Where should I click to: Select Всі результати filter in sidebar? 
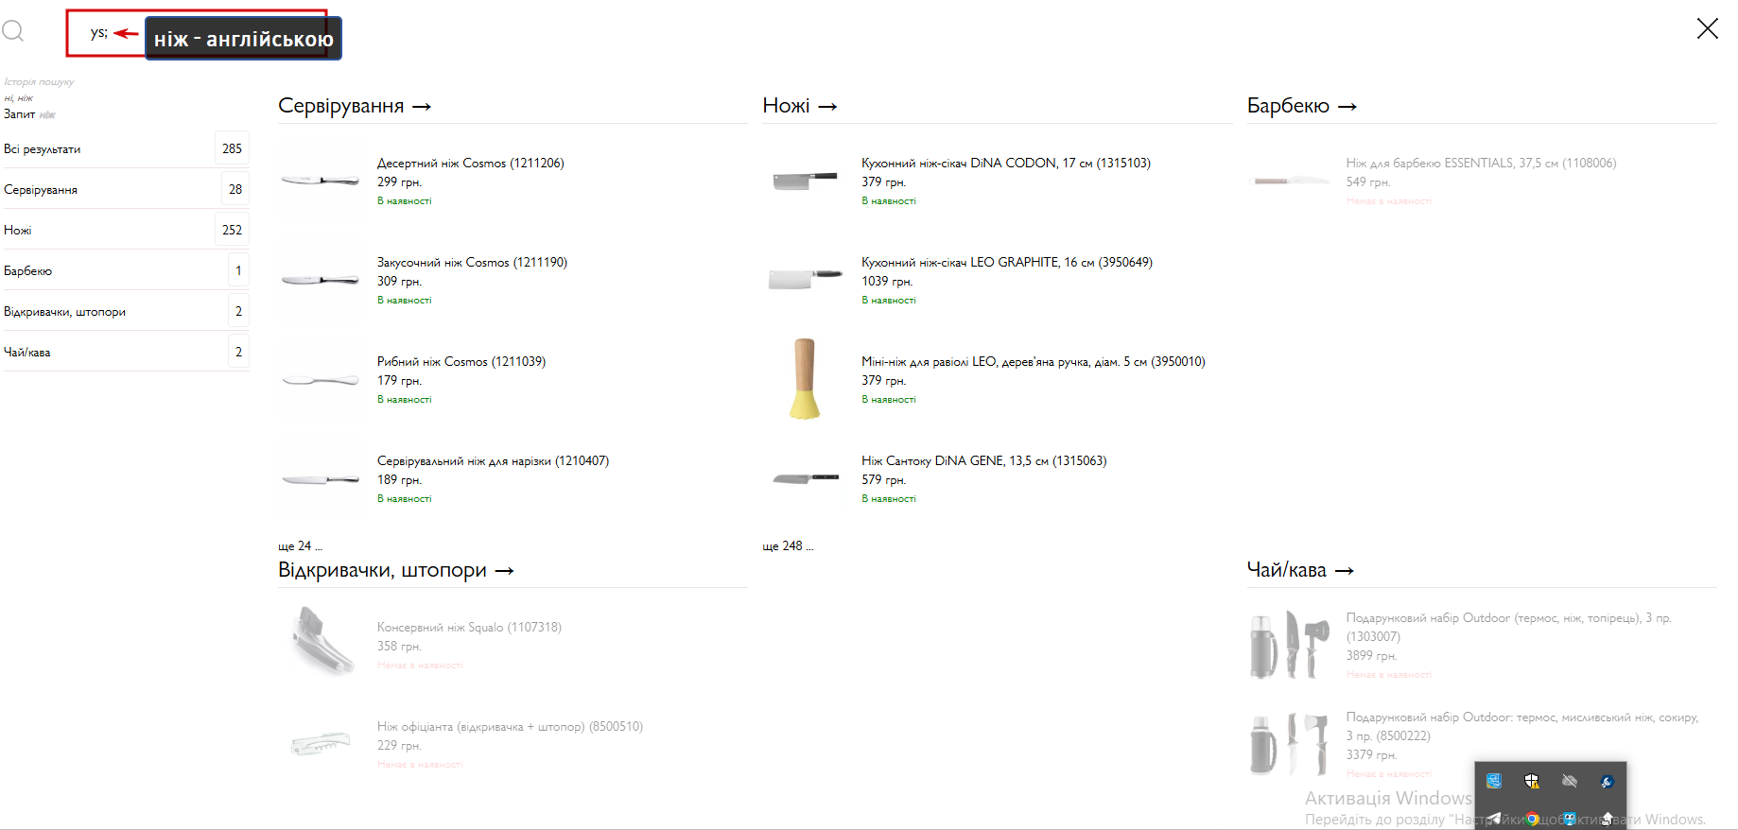[127, 148]
